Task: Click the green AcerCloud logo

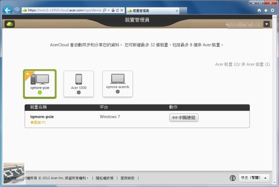Action: [10, 24]
